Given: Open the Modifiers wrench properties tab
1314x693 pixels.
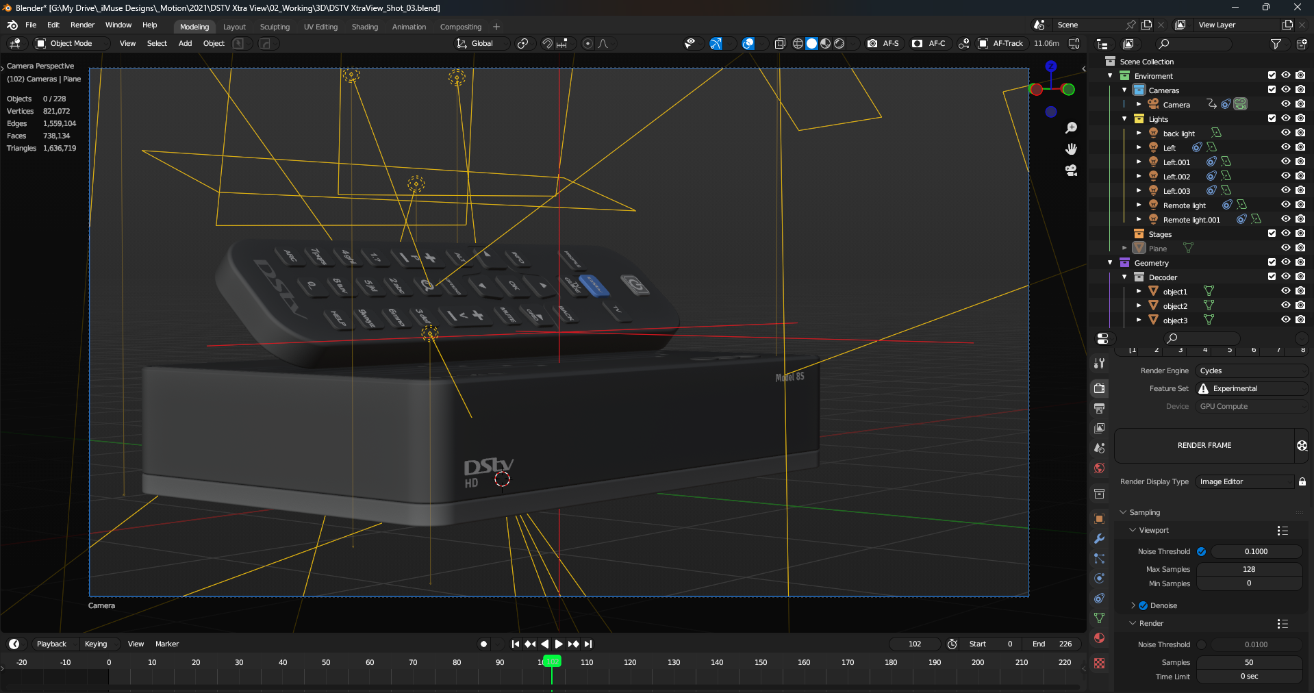Looking at the screenshot, I should coord(1100,539).
